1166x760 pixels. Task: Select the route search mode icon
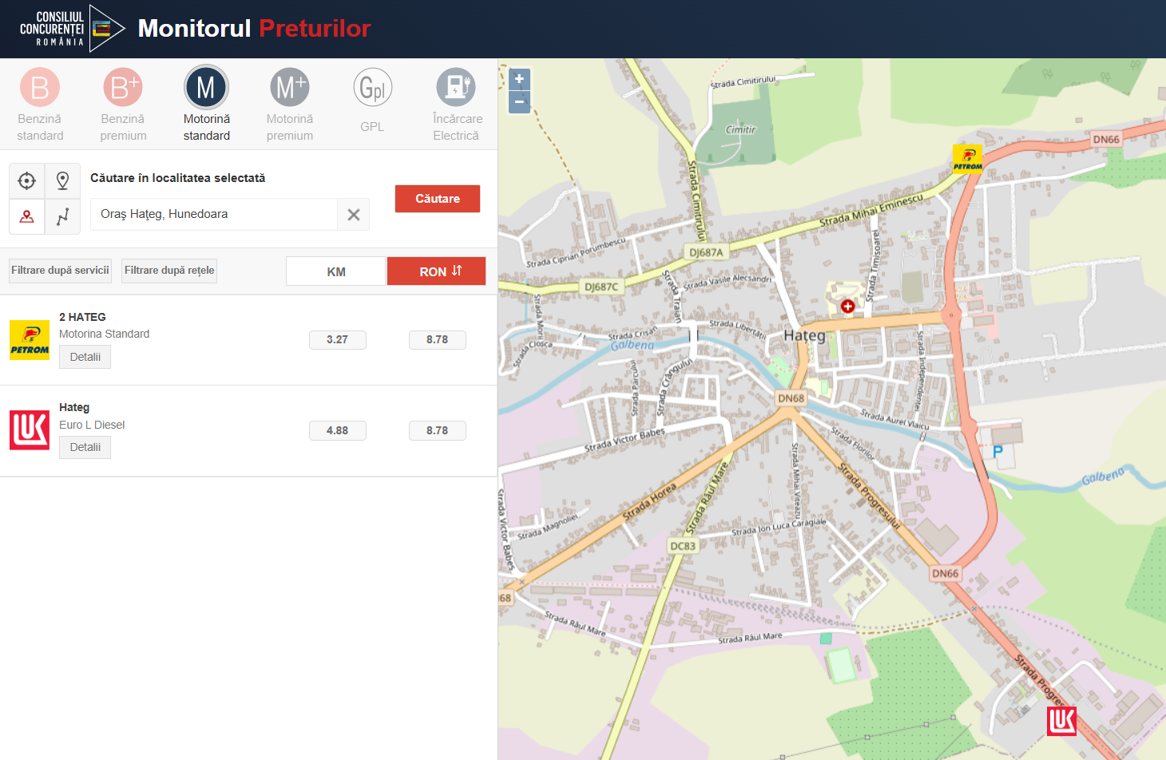pyautogui.click(x=62, y=216)
